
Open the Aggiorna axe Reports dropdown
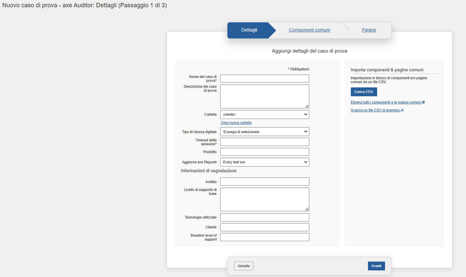pos(264,162)
